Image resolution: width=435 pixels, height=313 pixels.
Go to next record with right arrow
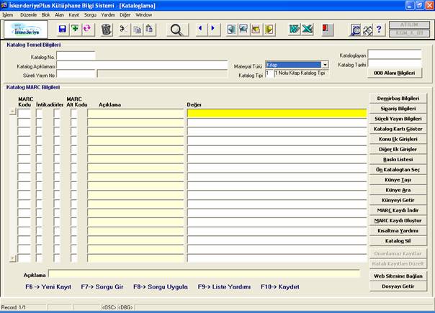[213, 29]
